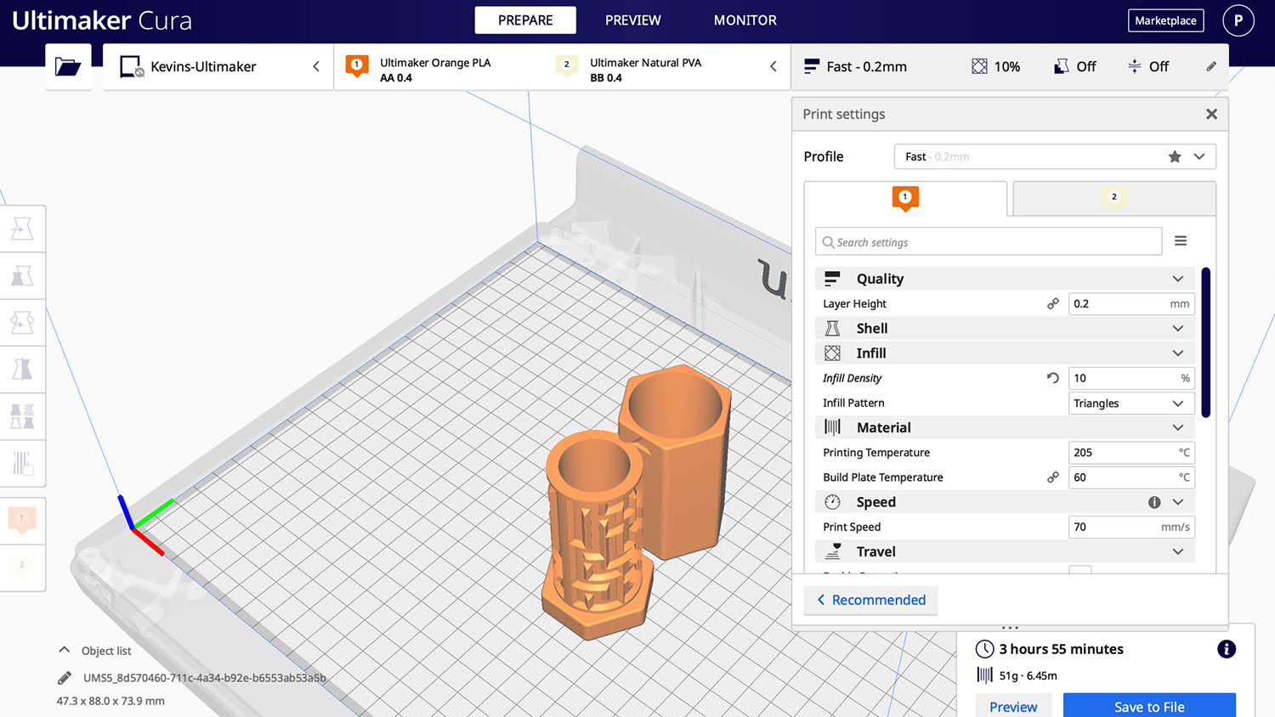Click the pencil icon to edit print settings
Viewport: 1275px width, 717px height.
[1211, 65]
